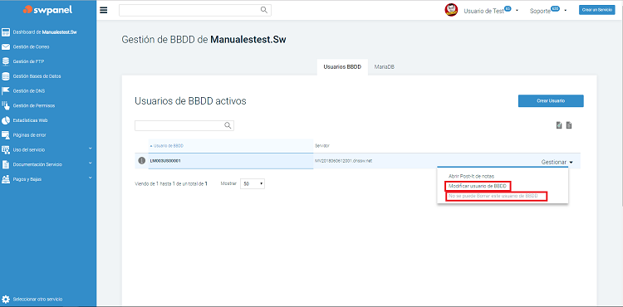Open Seleccionar otro servicio link
Image resolution: width=623 pixels, height=307 pixels.
(x=37, y=300)
